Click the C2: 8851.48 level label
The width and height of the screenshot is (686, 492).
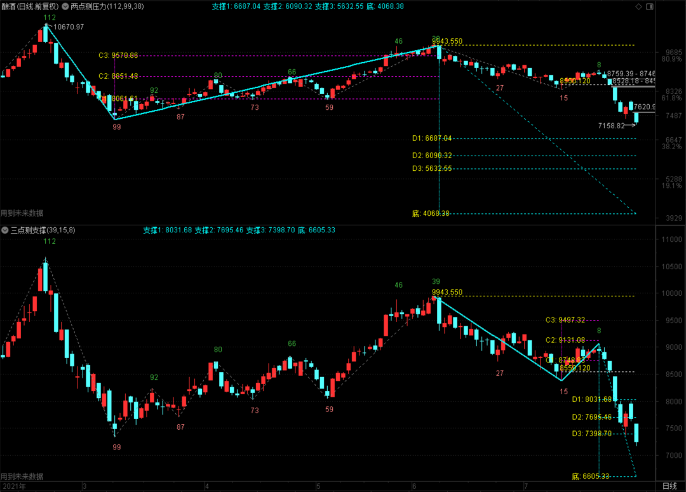[x=118, y=76]
